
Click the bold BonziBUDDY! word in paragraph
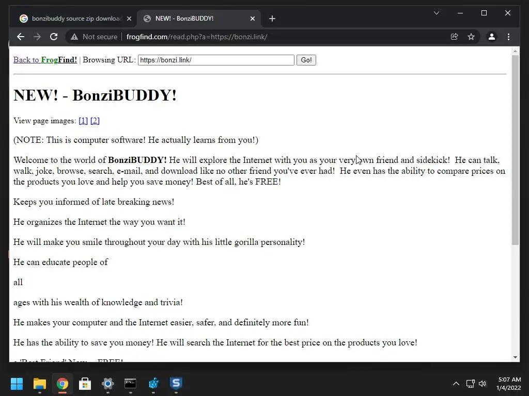137,160
